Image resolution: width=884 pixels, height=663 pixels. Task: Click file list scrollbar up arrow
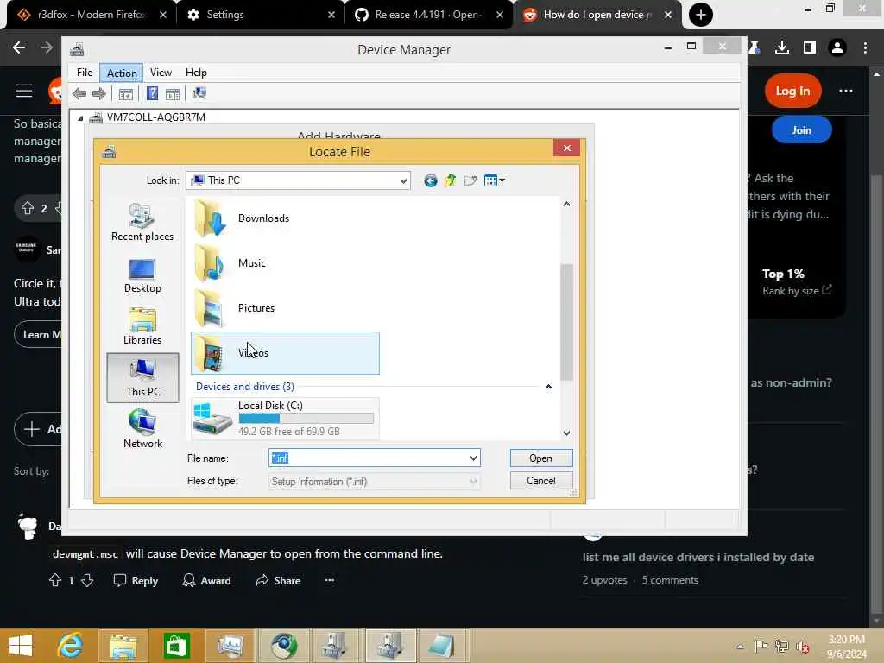(566, 204)
